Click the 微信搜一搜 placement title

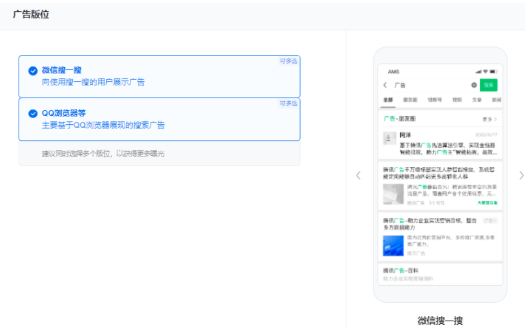click(62, 70)
